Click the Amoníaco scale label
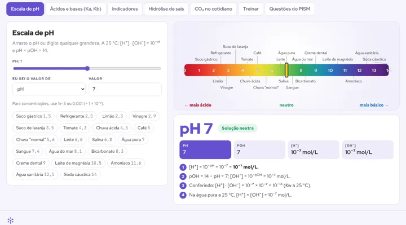Screen dimensions: 406x225 click(x=354, y=81)
